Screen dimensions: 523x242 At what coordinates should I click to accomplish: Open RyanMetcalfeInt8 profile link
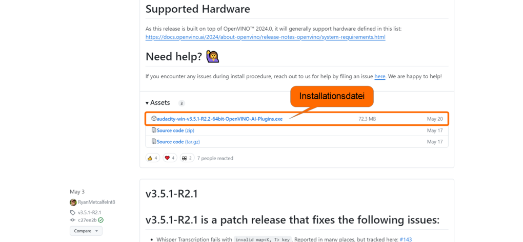click(x=96, y=202)
